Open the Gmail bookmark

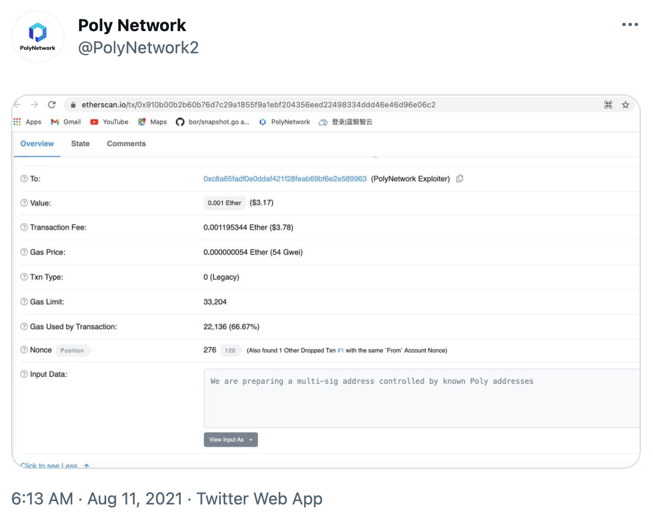66,122
